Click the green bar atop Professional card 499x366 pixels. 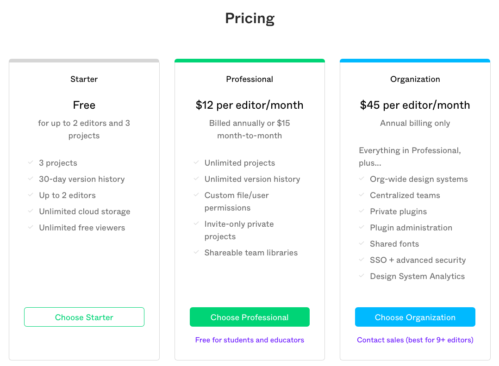(249, 61)
